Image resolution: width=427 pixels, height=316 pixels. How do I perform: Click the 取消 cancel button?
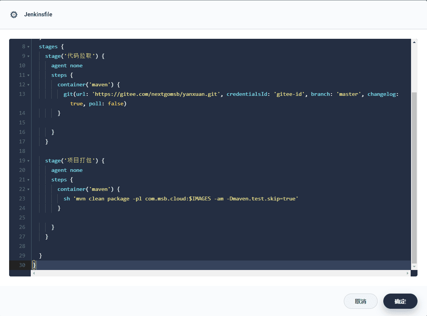[361, 301]
